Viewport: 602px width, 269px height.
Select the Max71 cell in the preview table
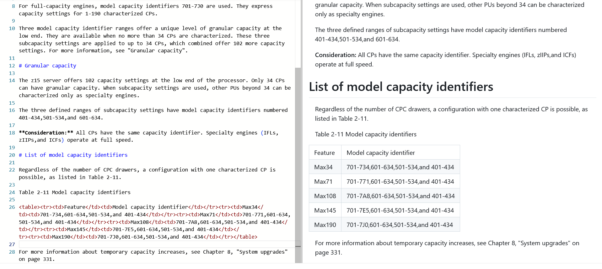323,182
